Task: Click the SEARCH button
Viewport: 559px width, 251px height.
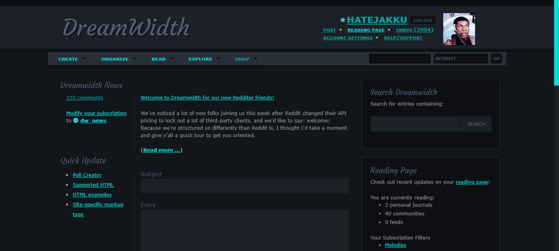Action: (476, 124)
